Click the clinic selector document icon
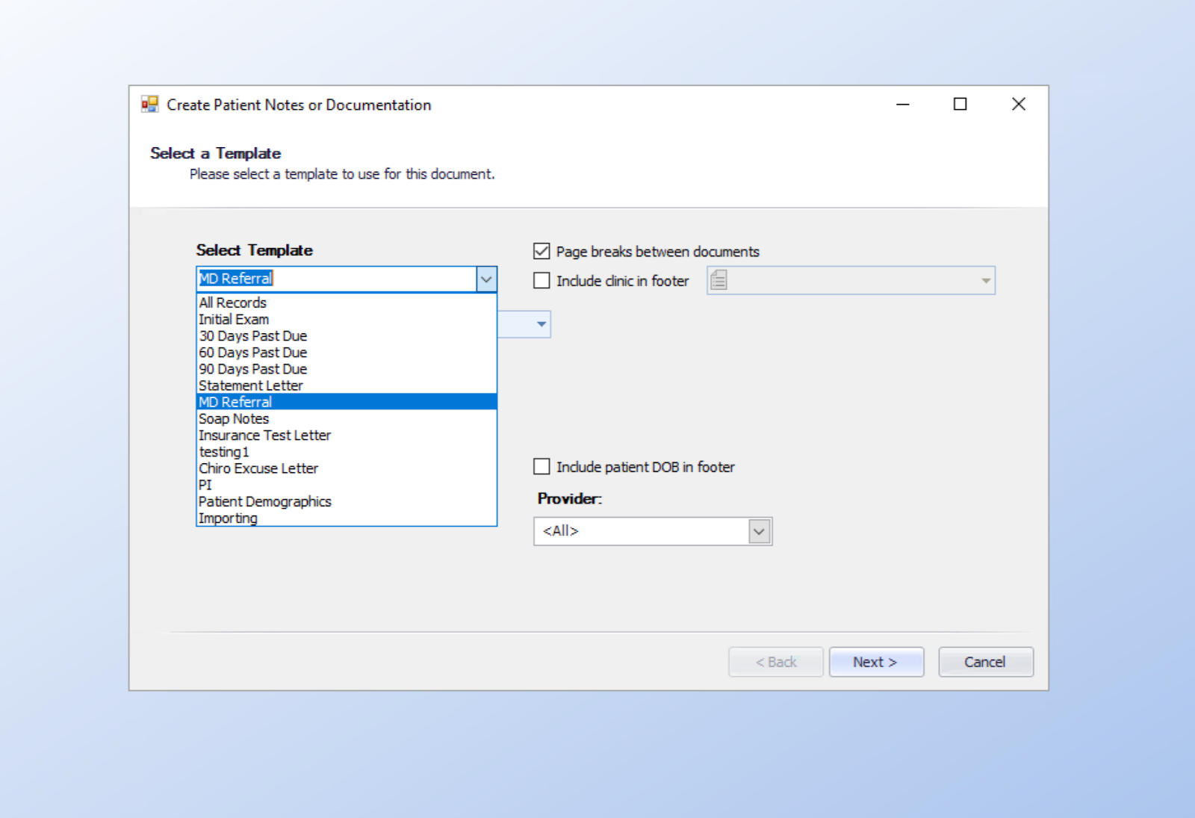The height and width of the screenshot is (818, 1195). [718, 280]
